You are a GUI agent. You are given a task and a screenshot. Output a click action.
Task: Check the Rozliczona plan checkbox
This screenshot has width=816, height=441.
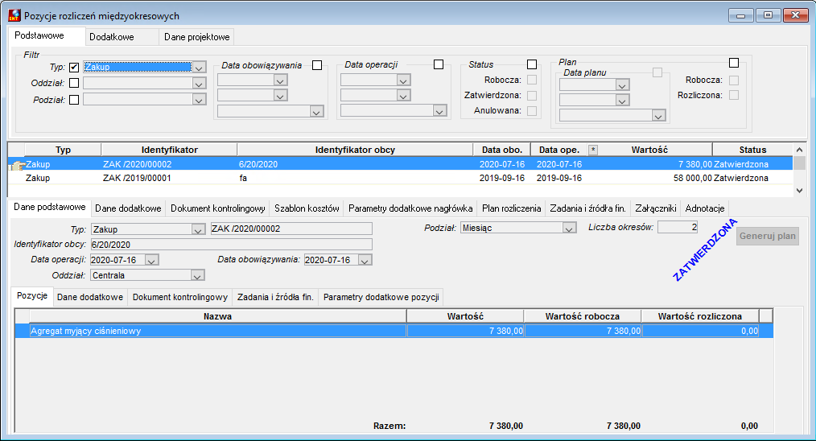pos(734,95)
